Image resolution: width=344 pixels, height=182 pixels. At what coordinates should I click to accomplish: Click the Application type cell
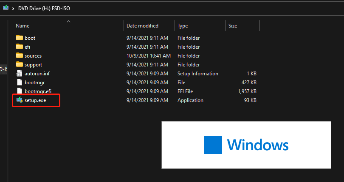pos(190,100)
